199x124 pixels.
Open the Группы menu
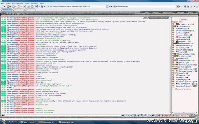(27, 4)
